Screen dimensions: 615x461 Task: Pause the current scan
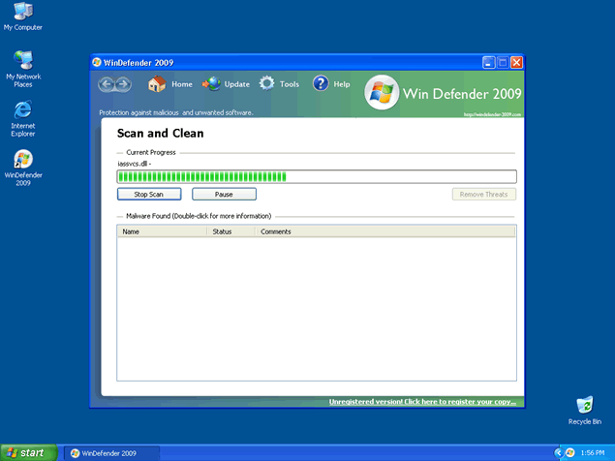click(224, 195)
